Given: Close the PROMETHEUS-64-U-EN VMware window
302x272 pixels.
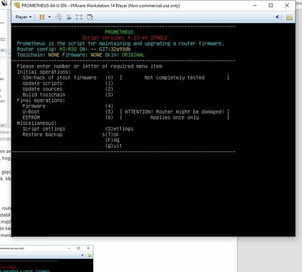Looking at the screenshot, I should (x=287, y=6).
